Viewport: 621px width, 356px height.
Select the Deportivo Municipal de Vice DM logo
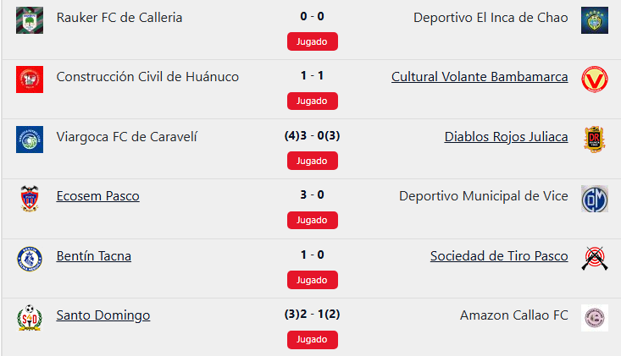pos(595,199)
